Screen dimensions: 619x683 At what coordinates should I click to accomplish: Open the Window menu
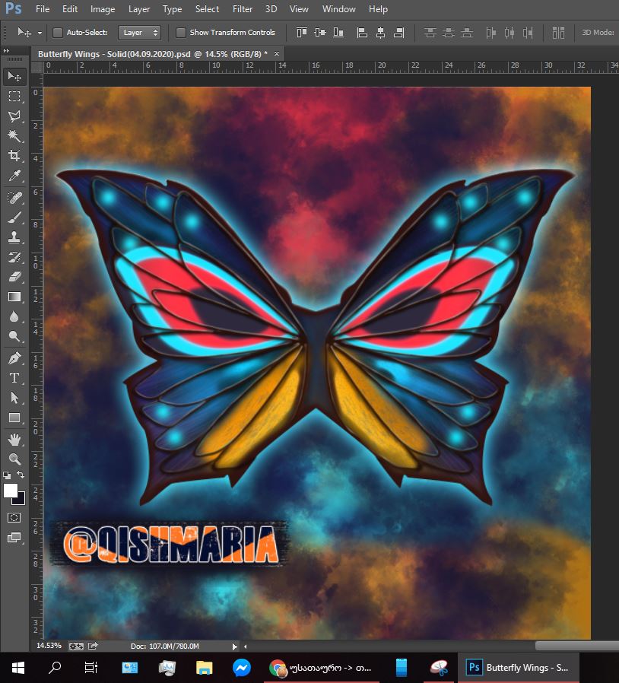338,9
